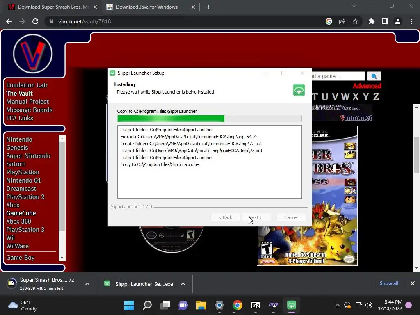This screenshot has height=315, width=420.
Task: Select Nintendo in the systems list
Action: coord(19,139)
